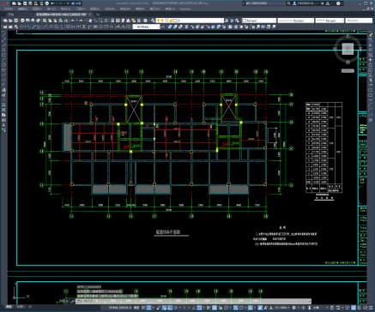Open the NORMAL dimension style dropdown
The width and height of the screenshot is (375, 312).
coord(146,27)
